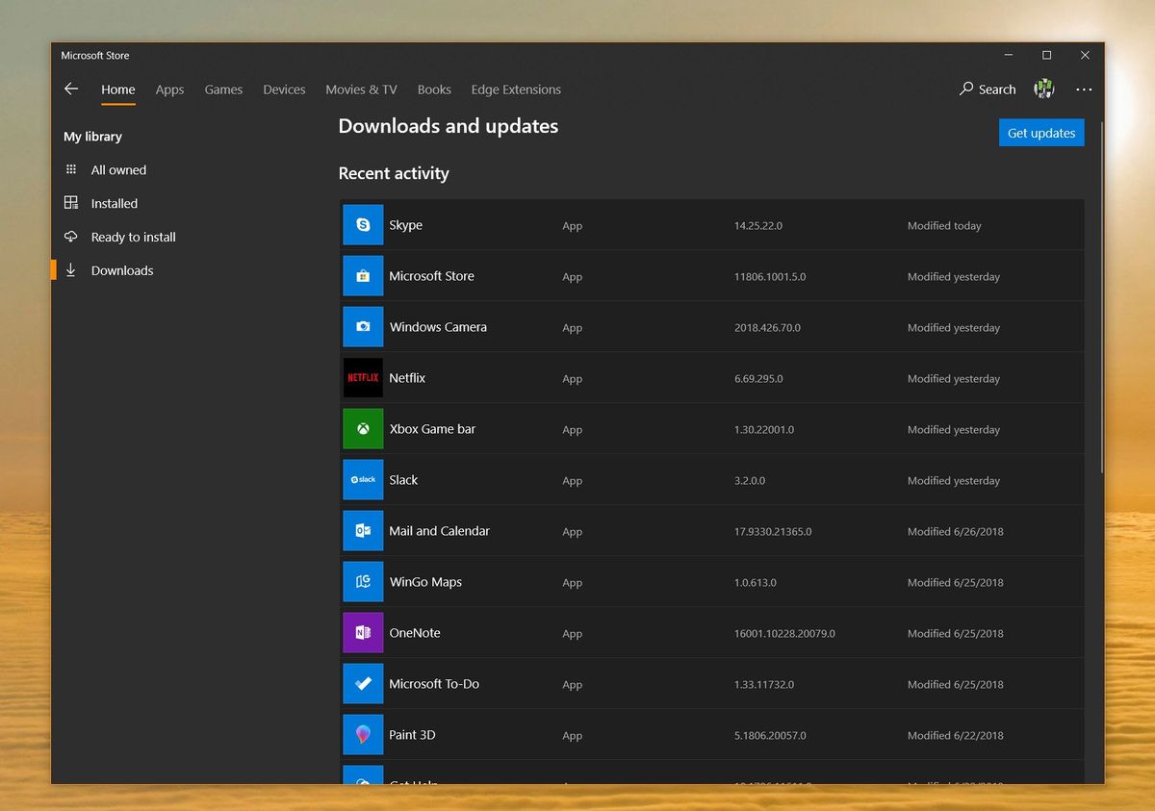Select the Edge Extensions menu item

click(x=516, y=89)
